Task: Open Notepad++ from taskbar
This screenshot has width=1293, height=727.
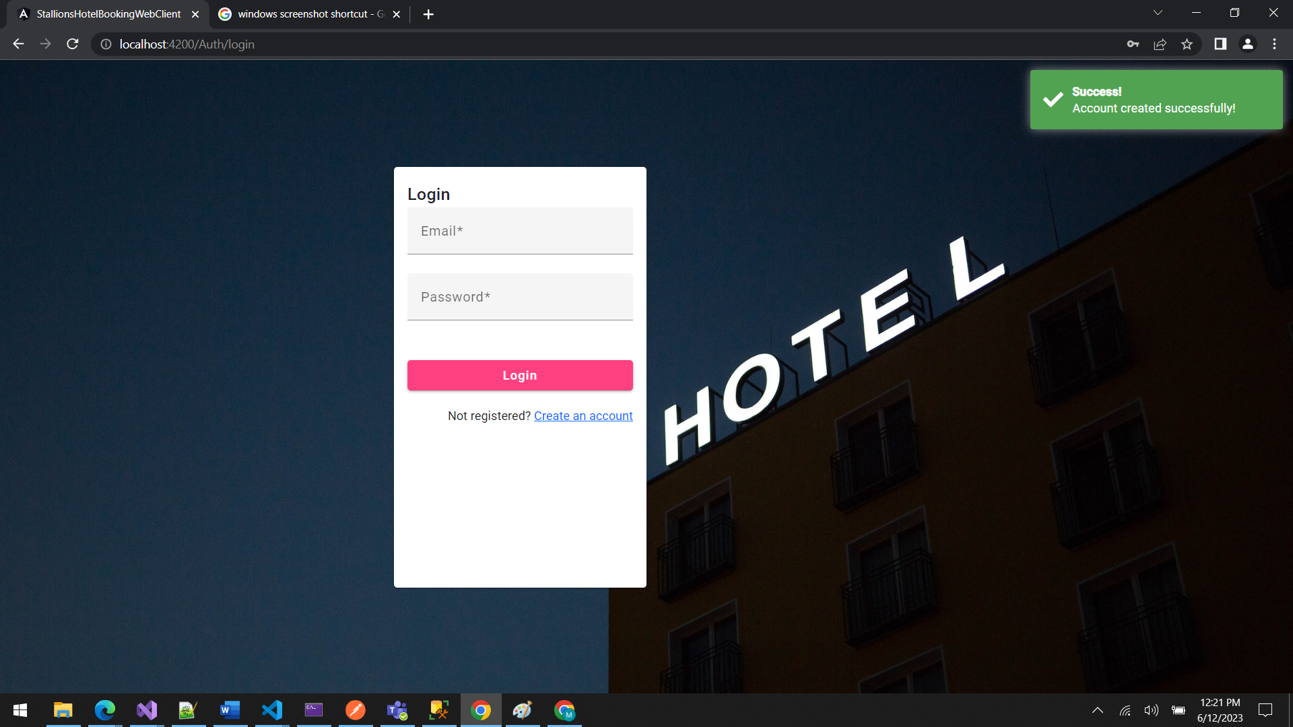Action: 189,710
